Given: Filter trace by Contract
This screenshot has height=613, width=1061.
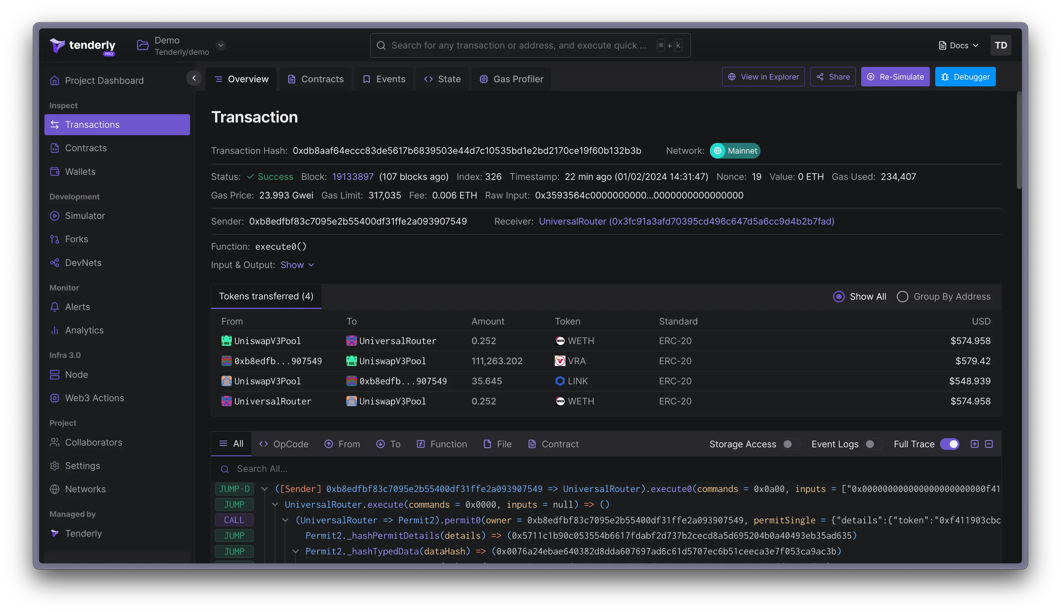Looking at the screenshot, I should [553, 444].
